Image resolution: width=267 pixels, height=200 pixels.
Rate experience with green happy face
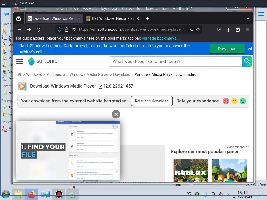(243, 101)
